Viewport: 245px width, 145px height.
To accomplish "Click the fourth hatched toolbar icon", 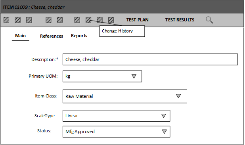I will pyautogui.click(x=48, y=20).
